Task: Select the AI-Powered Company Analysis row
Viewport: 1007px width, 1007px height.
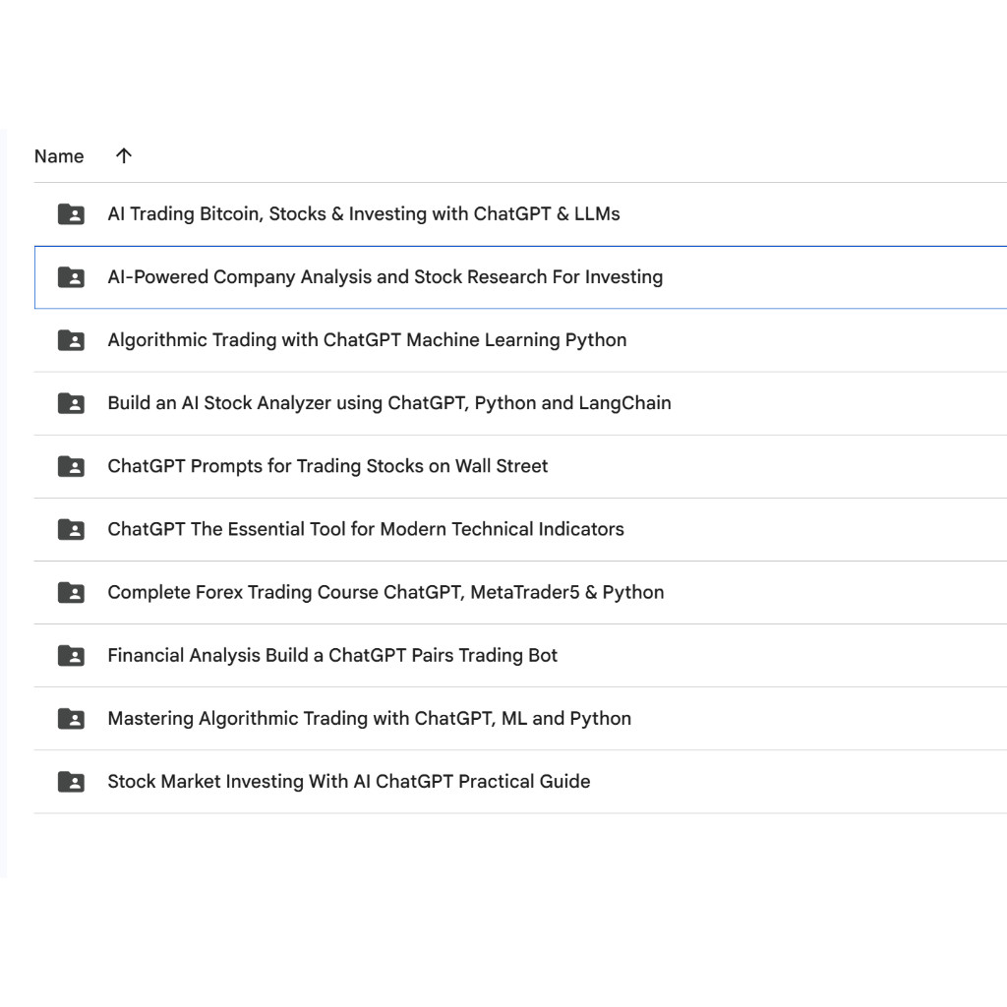Action: (385, 276)
